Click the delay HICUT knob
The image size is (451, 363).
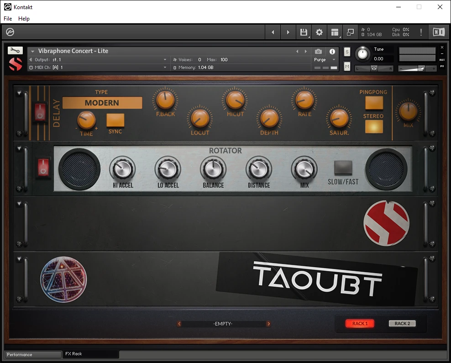coord(235,100)
